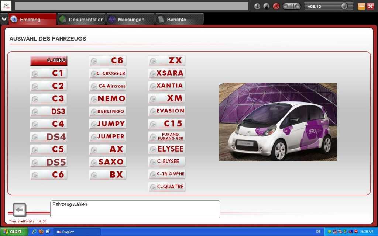Choose the JUMPY vehicle
378x236 pixels.
[x=108, y=124]
